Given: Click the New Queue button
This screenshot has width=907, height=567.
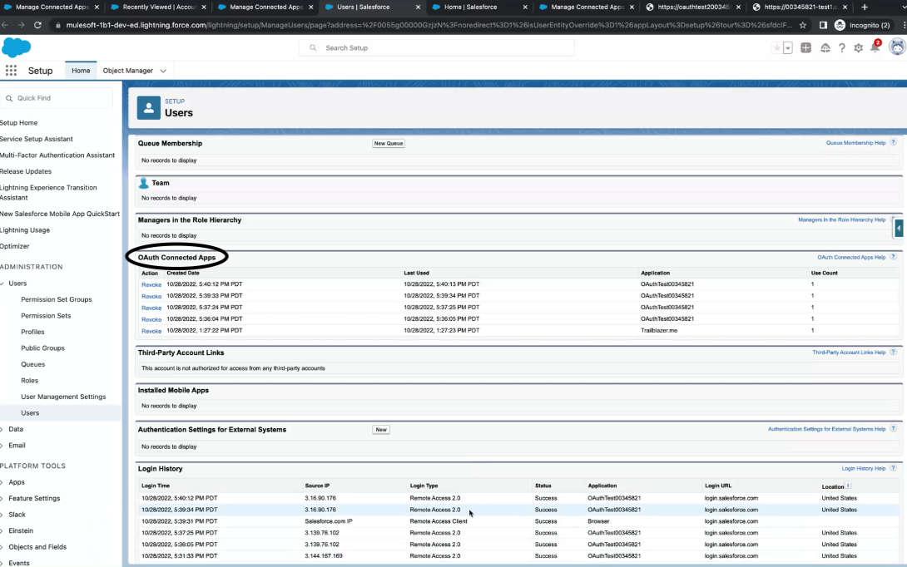Looking at the screenshot, I should pos(388,143).
